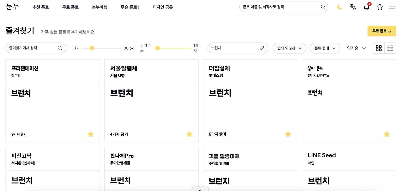Click 즐겨찾기에서 검색 input field
The width and height of the screenshot is (401, 191).
point(36,48)
